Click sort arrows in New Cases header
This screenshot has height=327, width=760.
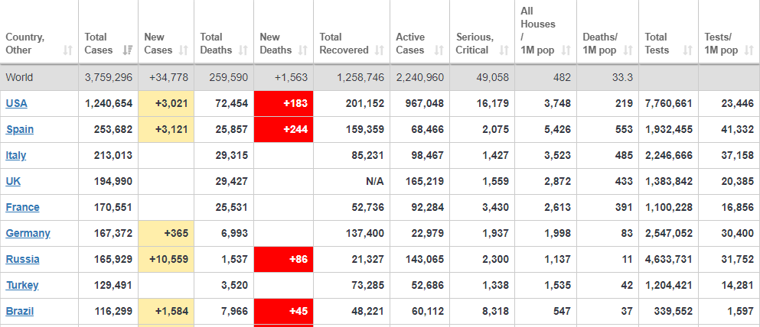pyautogui.click(x=184, y=50)
